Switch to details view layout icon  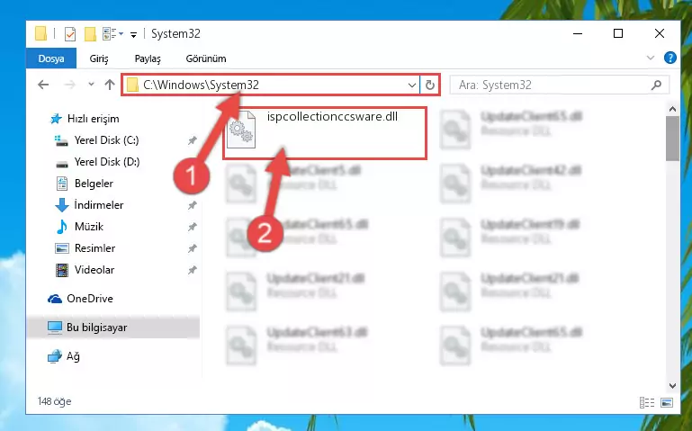646,402
